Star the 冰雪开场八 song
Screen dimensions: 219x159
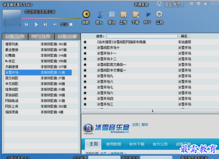85,82
